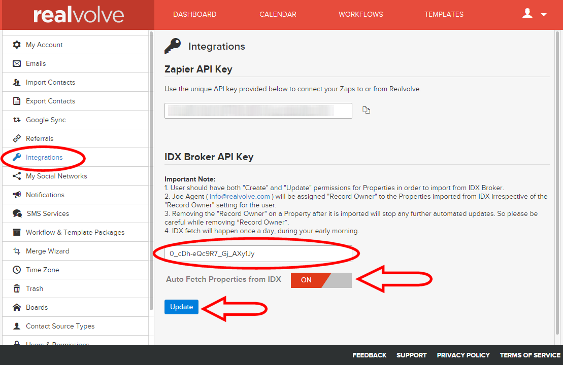The image size is (563, 365).
Task: Open the Terms of Service footer link
Action: click(x=530, y=355)
